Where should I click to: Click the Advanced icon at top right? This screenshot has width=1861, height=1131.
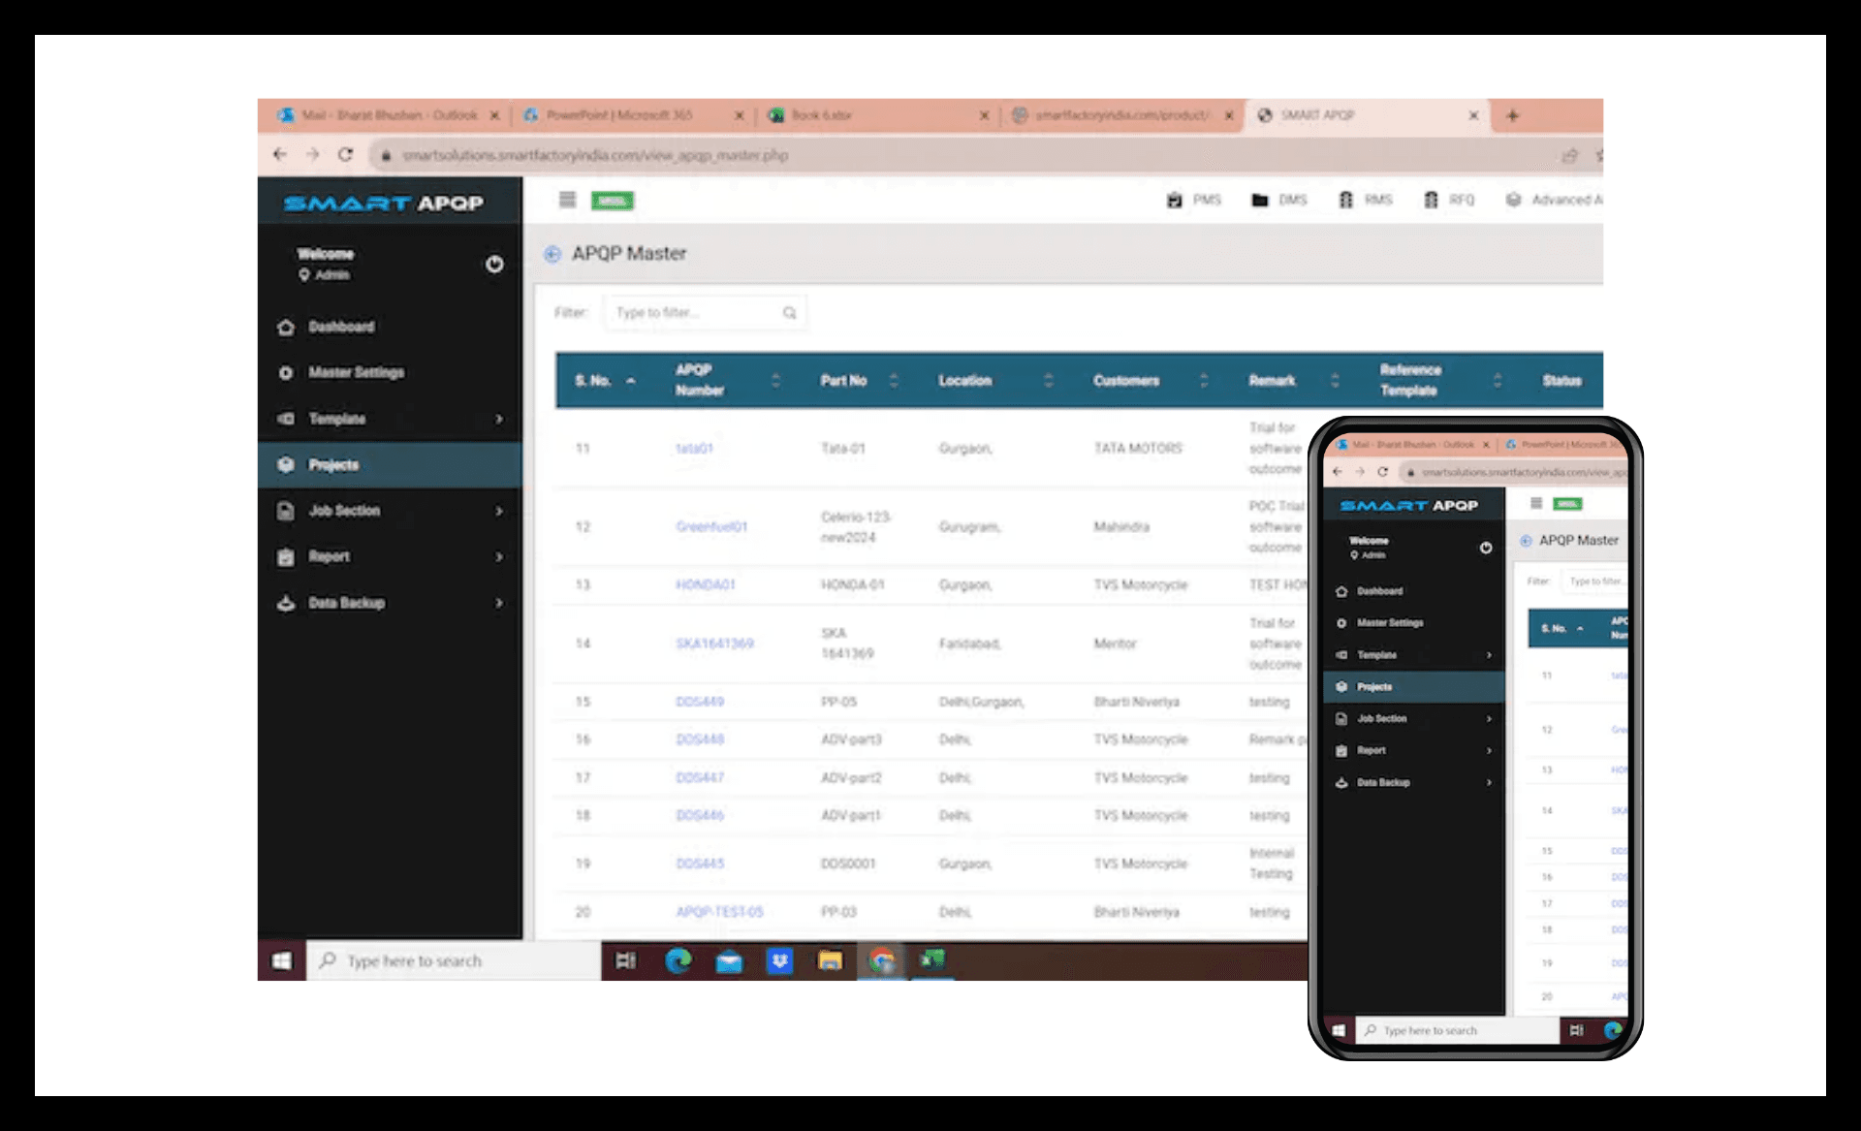(x=1516, y=200)
